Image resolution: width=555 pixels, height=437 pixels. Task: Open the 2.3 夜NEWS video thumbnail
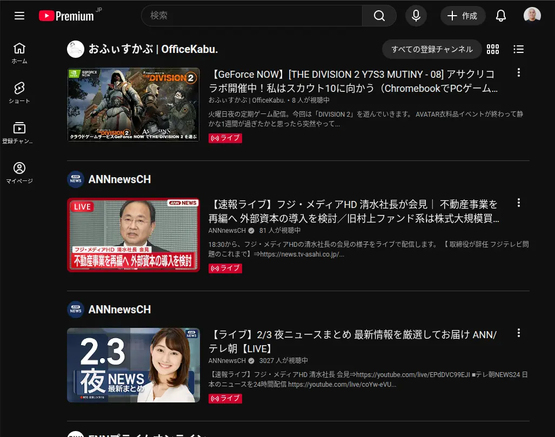[133, 365]
